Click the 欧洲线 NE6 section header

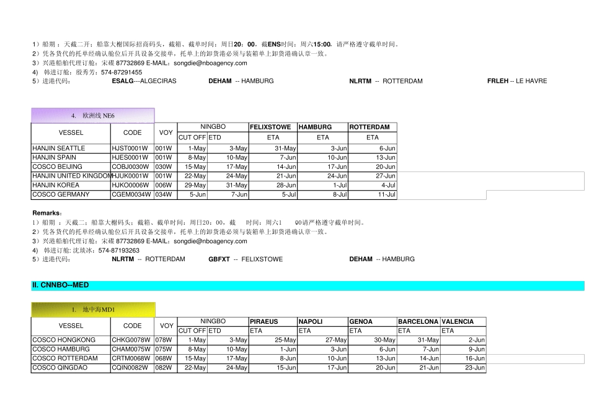(x=93, y=116)
